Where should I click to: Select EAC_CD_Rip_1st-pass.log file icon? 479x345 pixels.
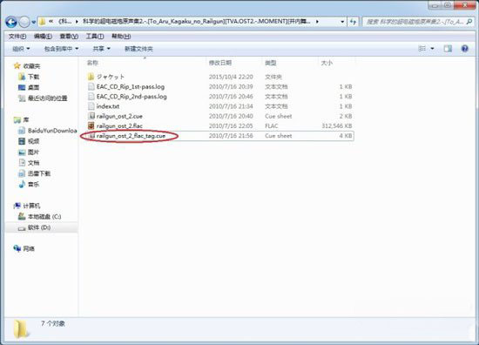click(x=91, y=86)
